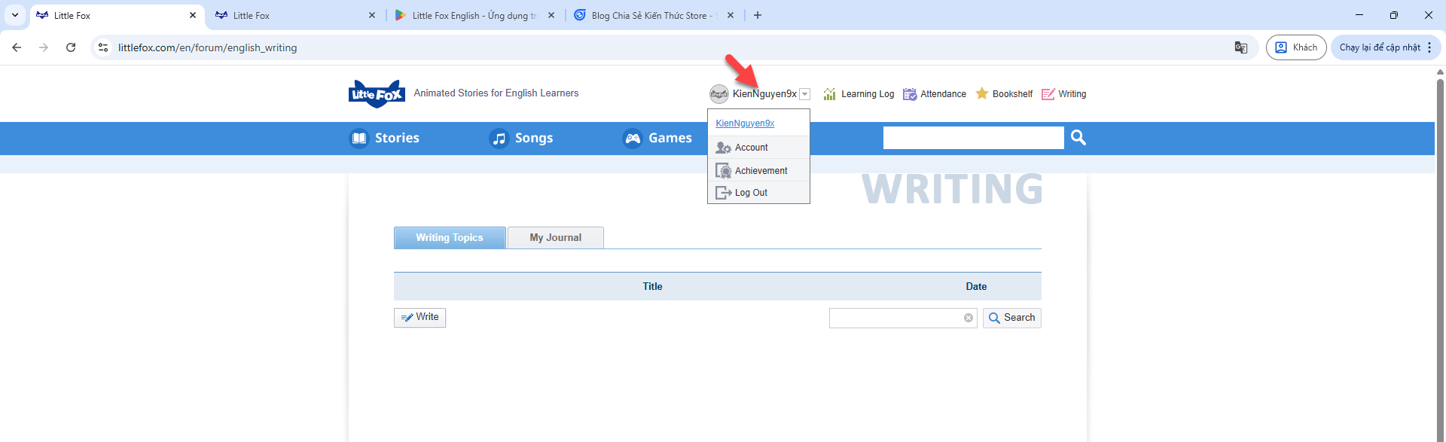
Task: Open the Games section in navigation bar
Action: point(657,138)
